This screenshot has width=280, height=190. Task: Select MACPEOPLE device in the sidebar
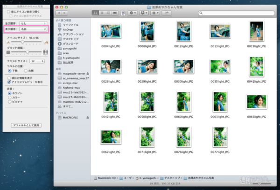pos(71,118)
